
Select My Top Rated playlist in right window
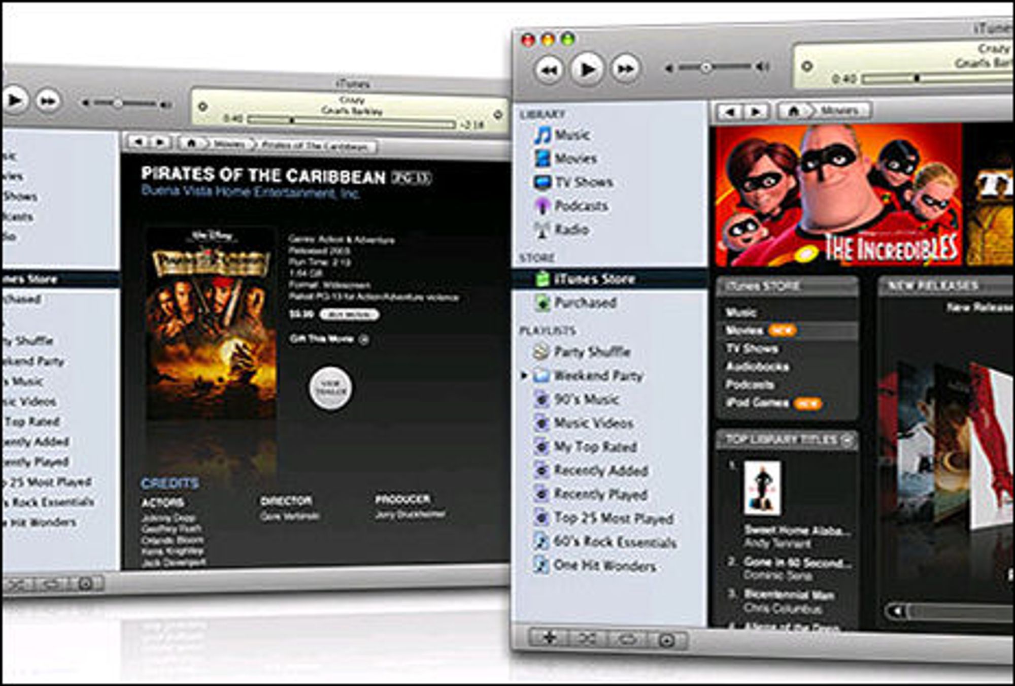pyautogui.click(x=586, y=447)
